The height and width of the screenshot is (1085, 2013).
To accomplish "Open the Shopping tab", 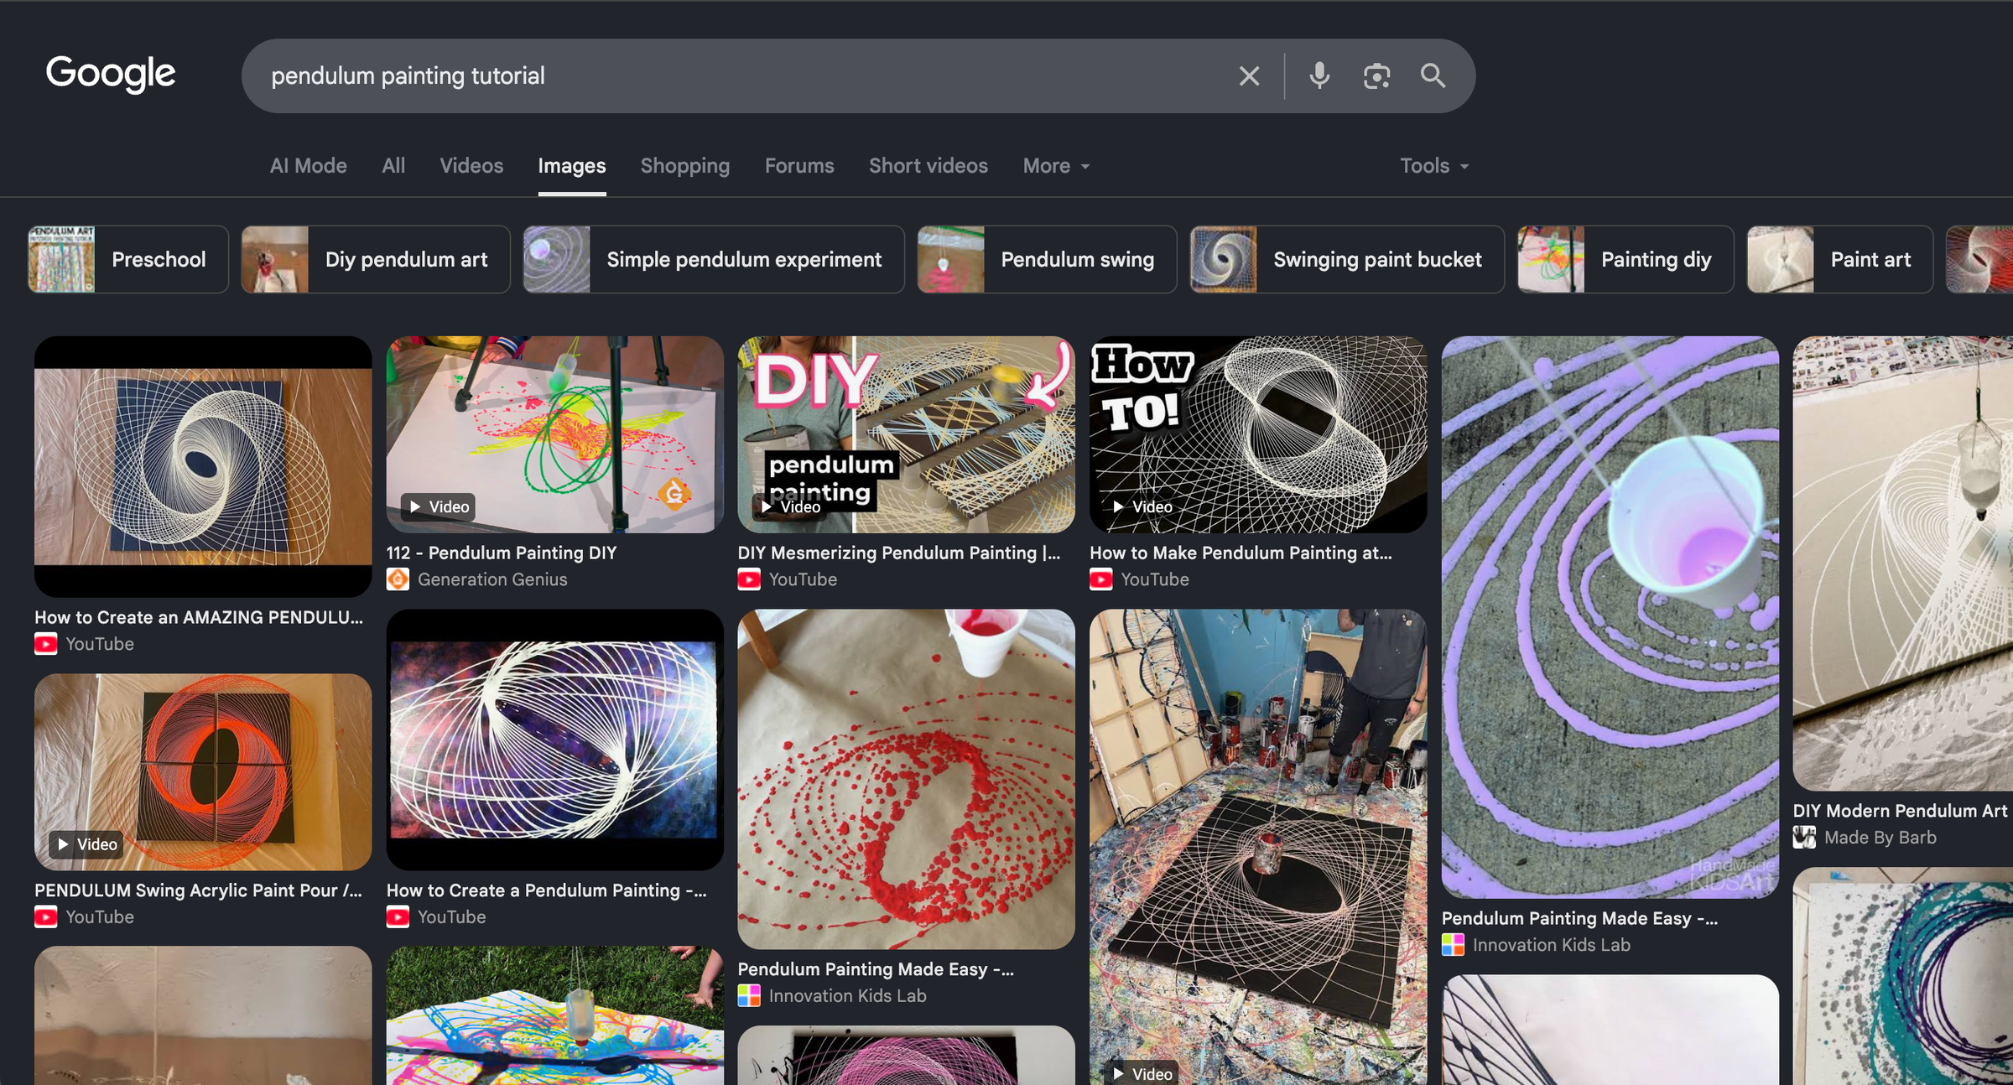I will [x=685, y=166].
